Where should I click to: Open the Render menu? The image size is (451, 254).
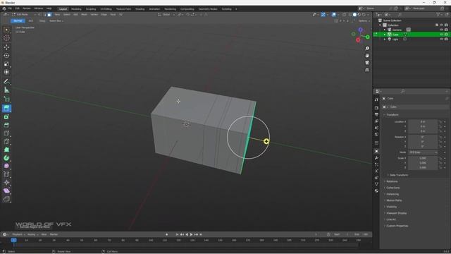[x=27, y=8]
